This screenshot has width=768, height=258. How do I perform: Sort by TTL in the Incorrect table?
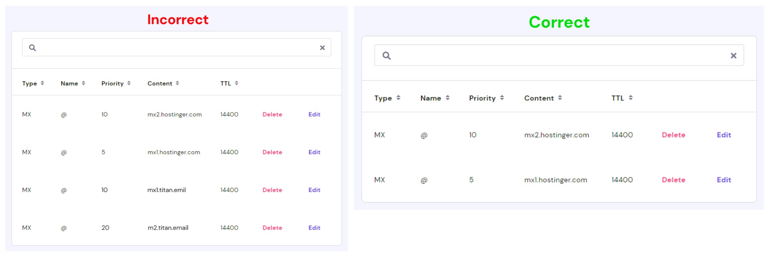tap(229, 83)
